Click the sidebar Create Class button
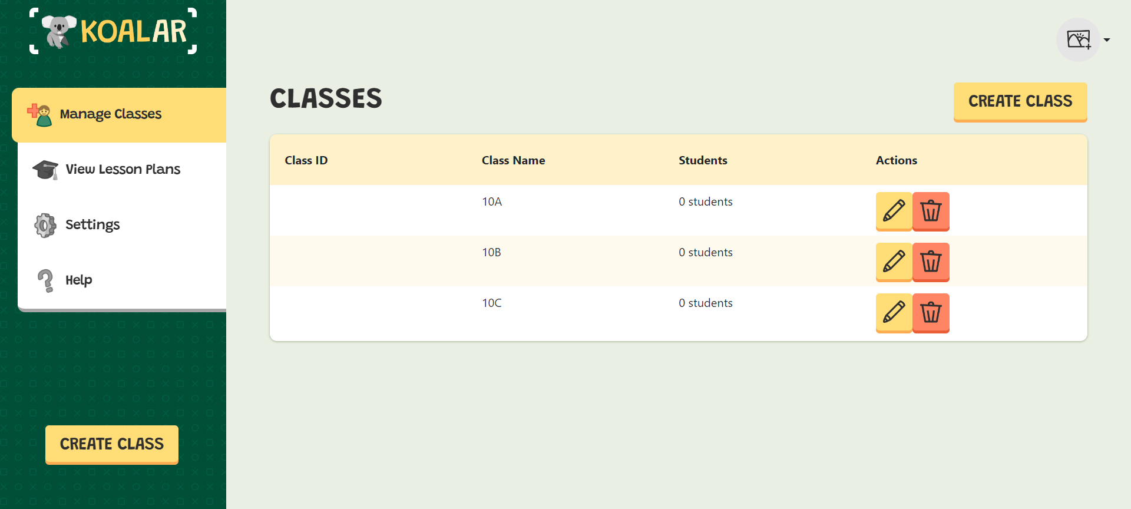 coord(112,444)
